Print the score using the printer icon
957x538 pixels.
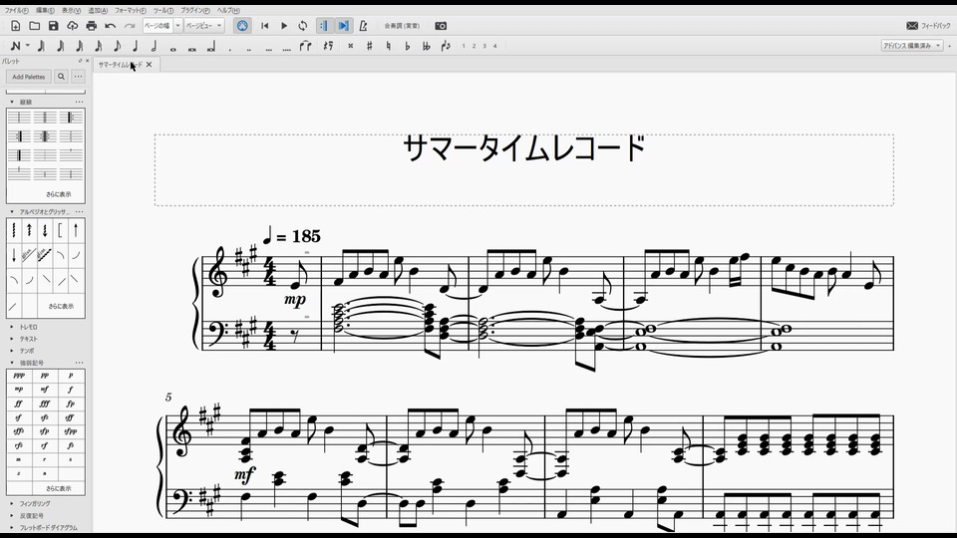coord(92,26)
